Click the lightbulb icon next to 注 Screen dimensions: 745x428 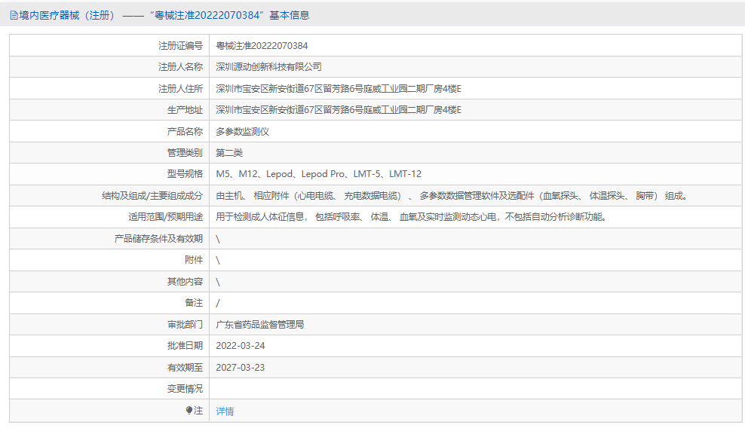[x=189, y=411]
